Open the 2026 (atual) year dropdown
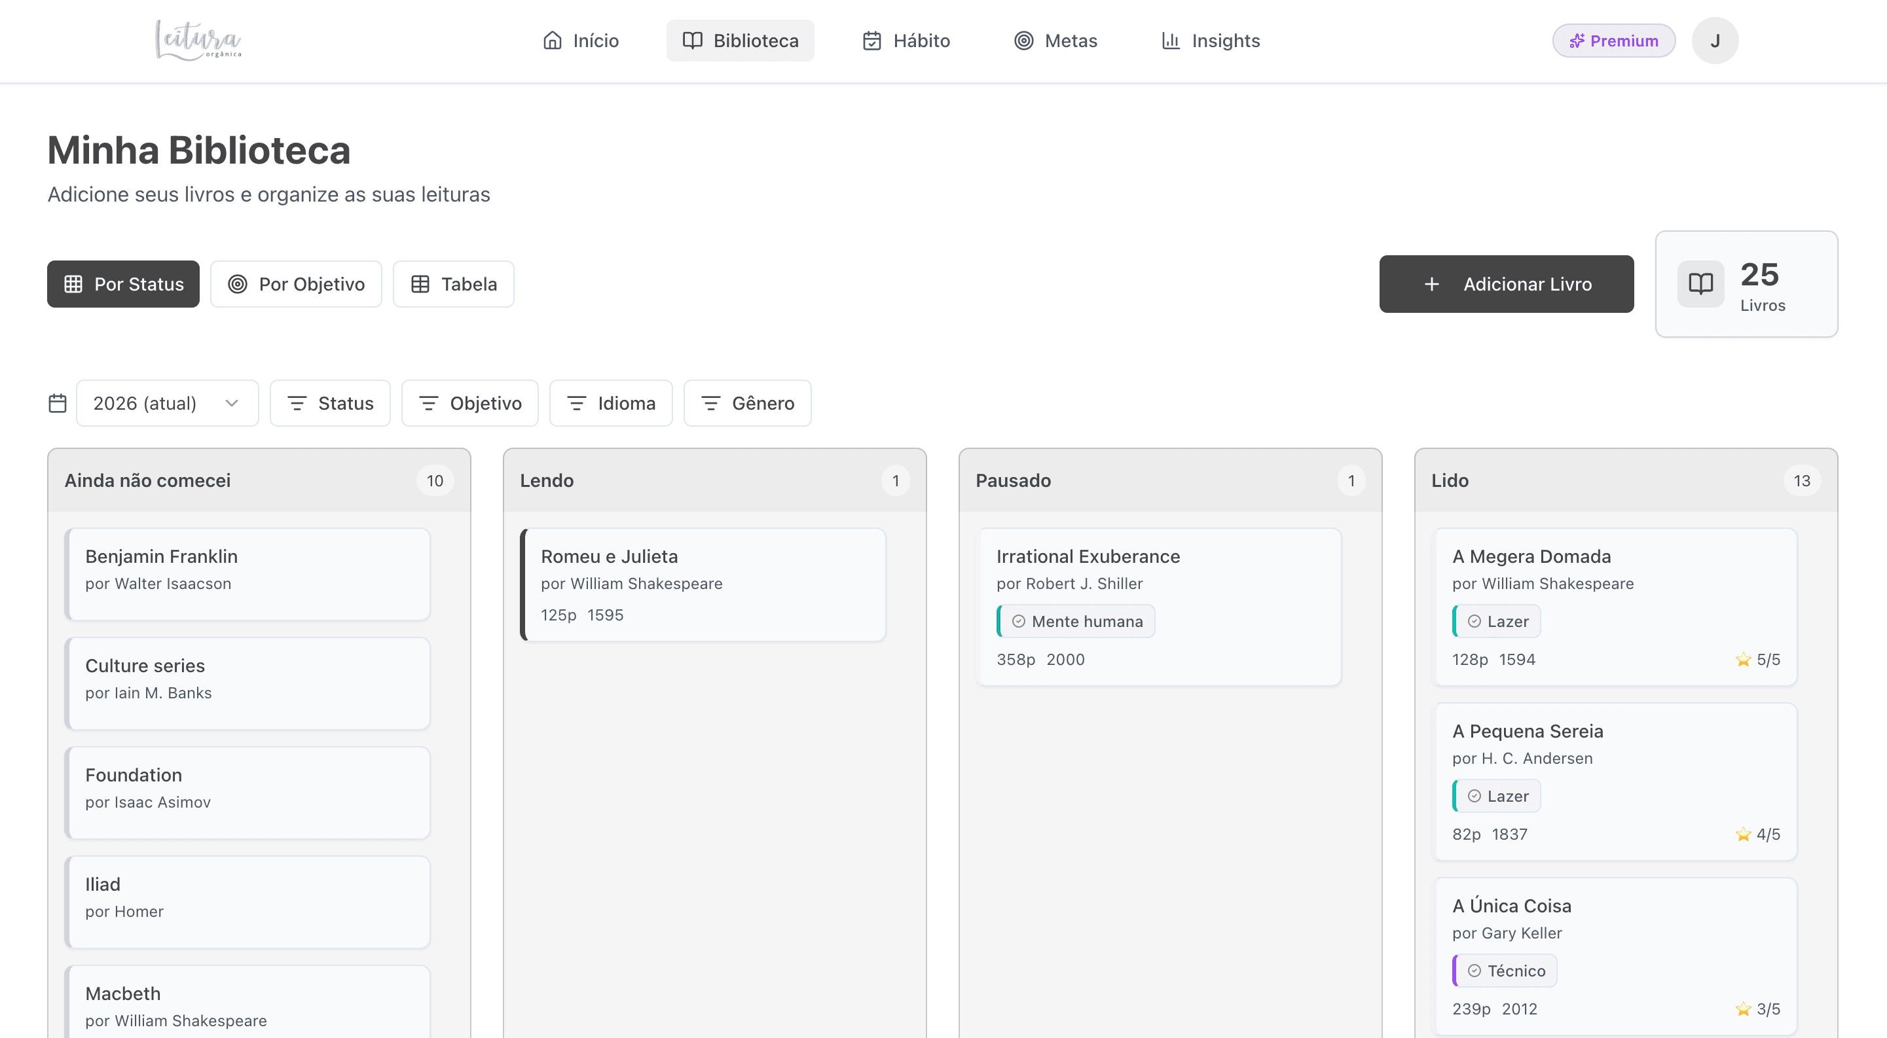1887x1038 pixels. click(x=167, y=403)
